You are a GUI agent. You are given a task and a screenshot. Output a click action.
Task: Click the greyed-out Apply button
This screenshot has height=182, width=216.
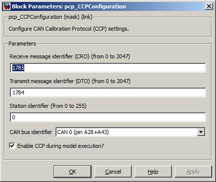click(x=193, y=172)
